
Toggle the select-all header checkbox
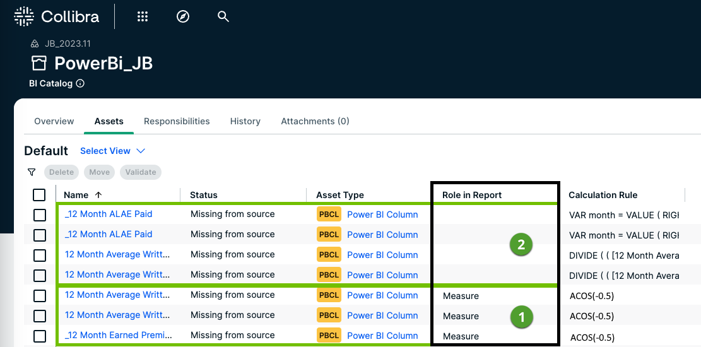pyautogui.click(x=39, y=195)
